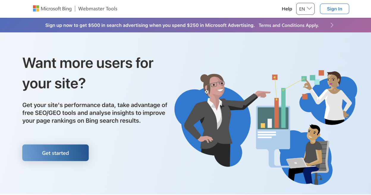
Task: Click the Get started button
Action: [x=56, y=153]
